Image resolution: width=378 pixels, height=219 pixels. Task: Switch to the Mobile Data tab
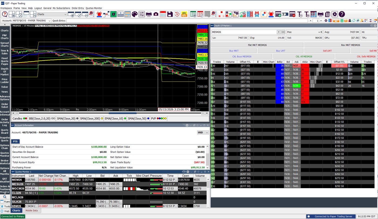(x=32, y=210)
